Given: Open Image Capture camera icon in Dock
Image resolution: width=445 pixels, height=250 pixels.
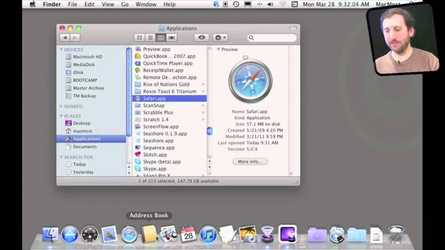Looking at the screenshot, I should [248, 234].
